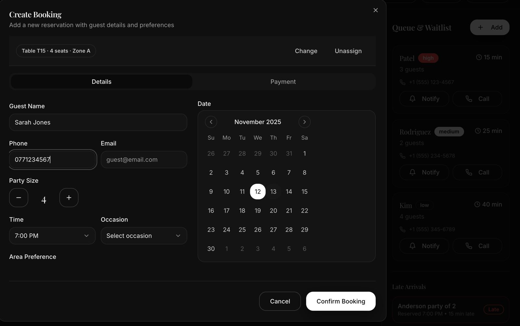Decrease party size with minus button
The width and height of the screenshot is (520, 326).
coord(19,197)
